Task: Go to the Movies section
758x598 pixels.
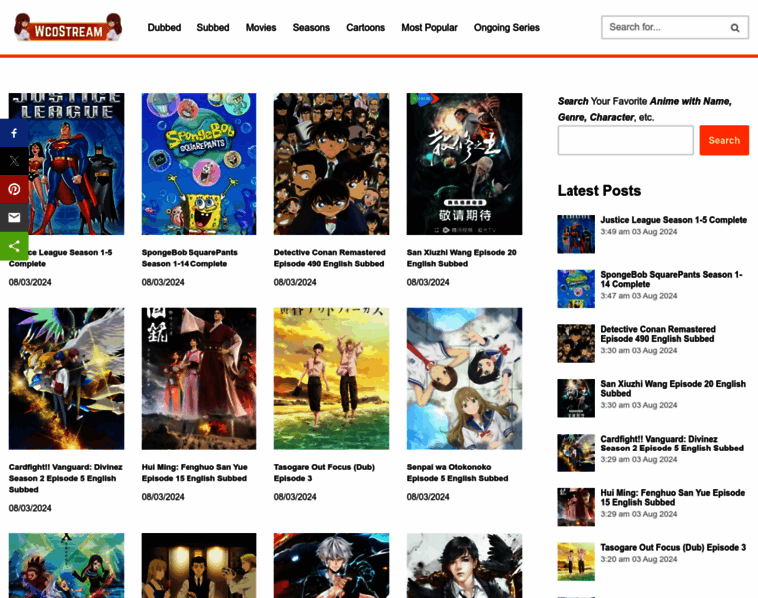Action: (x=261, y=28)
